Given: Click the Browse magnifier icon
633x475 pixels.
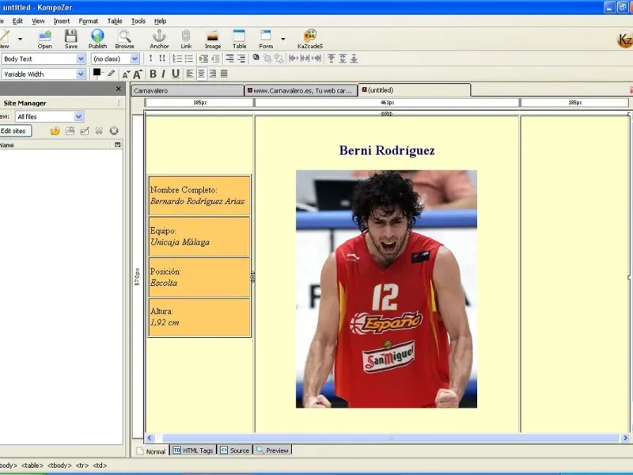Looking at the screenshot, I should 124,39.
